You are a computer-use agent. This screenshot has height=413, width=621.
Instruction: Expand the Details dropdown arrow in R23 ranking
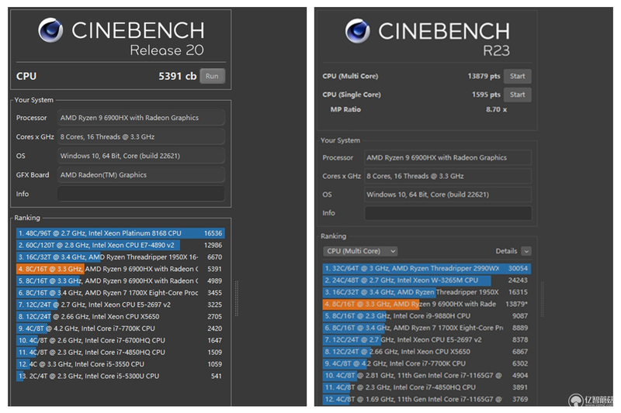pyautogui.click(x=526, y=251)
